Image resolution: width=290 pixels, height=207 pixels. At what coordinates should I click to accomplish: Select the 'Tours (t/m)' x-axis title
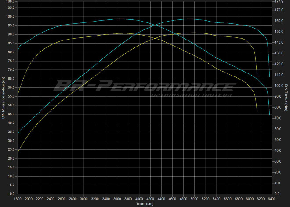click(x=144, y=204)
